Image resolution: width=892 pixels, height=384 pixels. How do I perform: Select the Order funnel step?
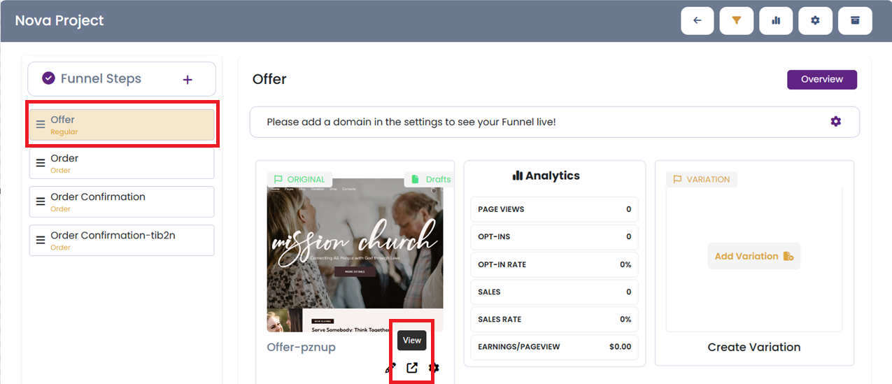pos(122,163)
